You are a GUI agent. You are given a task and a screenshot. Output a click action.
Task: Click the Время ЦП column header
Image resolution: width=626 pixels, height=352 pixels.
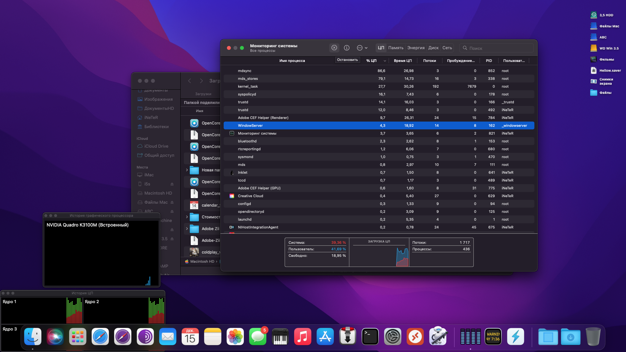(403, 61)
